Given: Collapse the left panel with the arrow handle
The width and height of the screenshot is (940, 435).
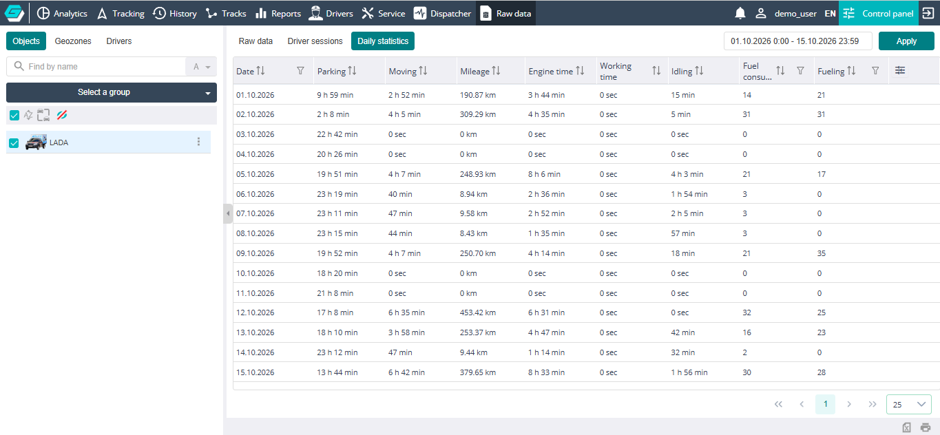Looking at the screenshot, I should (x=228, y=213).
